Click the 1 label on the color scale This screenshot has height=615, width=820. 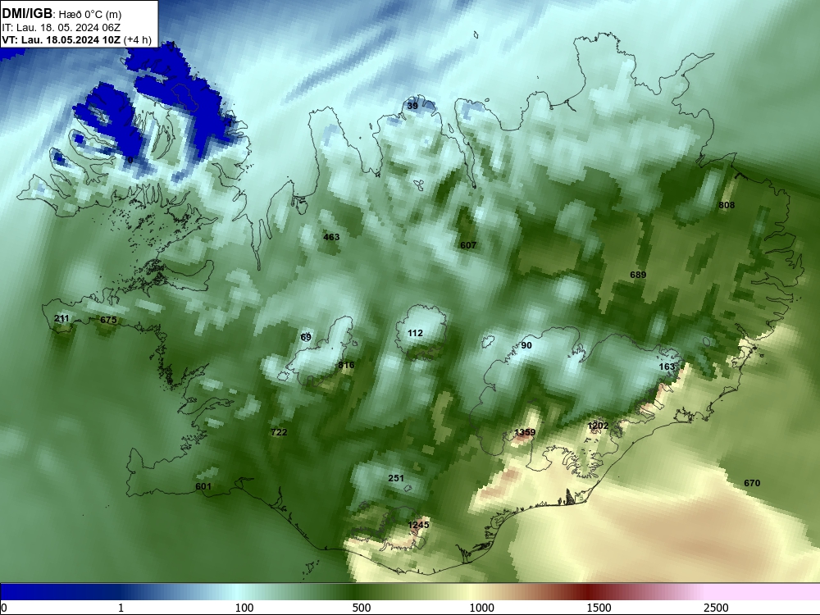point(121,608)
